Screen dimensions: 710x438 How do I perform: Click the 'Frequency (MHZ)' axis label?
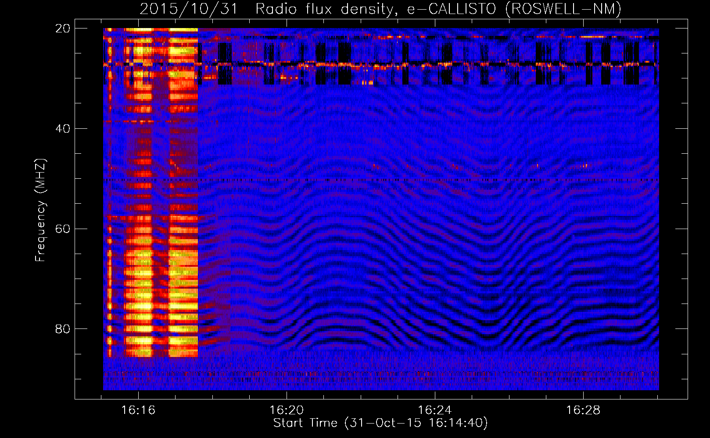point(40,210)
